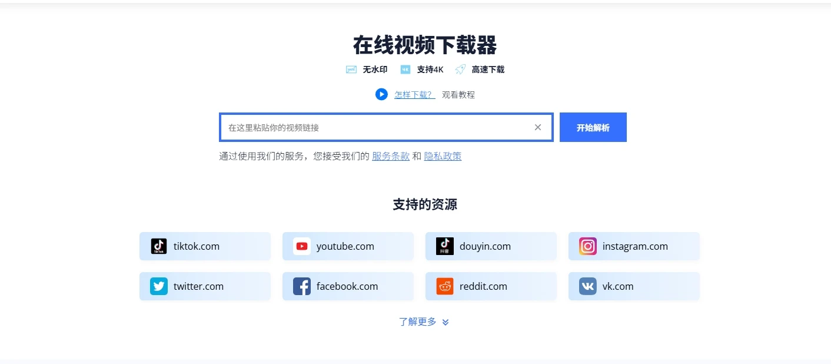Select the tiktok.com label
The image size is (831, 364).
coord(197,246)
